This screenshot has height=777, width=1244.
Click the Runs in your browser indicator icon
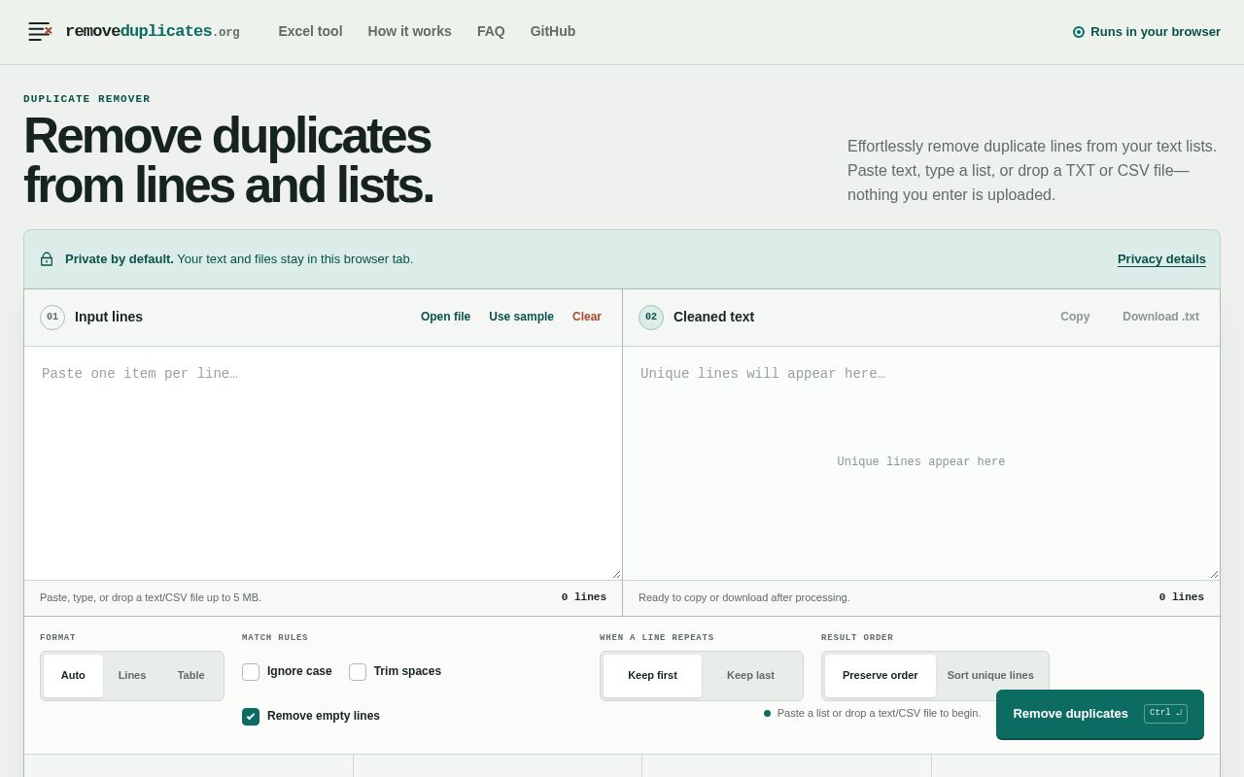(x=1078, y=32)
